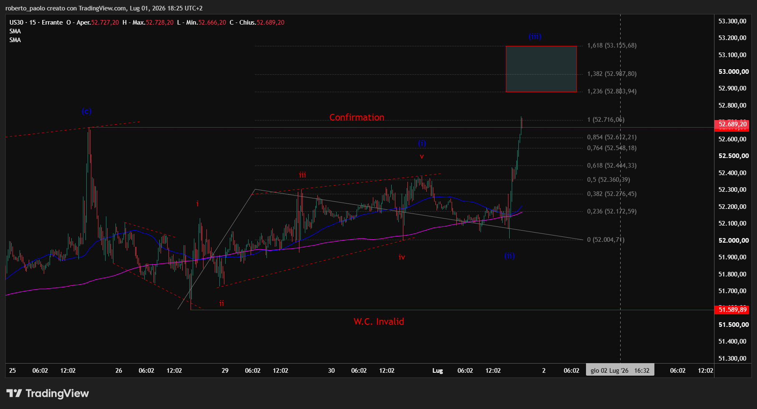Select the blue (i) wave label
Screen dimensions: 757x409
pos(422,143)
